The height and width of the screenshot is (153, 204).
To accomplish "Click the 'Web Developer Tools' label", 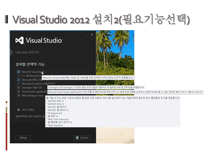I will (33, 95).
